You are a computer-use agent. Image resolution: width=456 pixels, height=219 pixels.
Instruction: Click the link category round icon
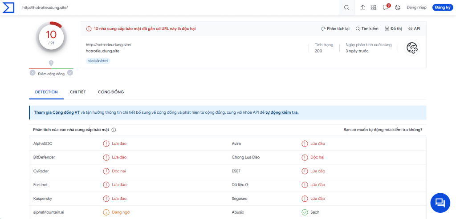point(412,48)
